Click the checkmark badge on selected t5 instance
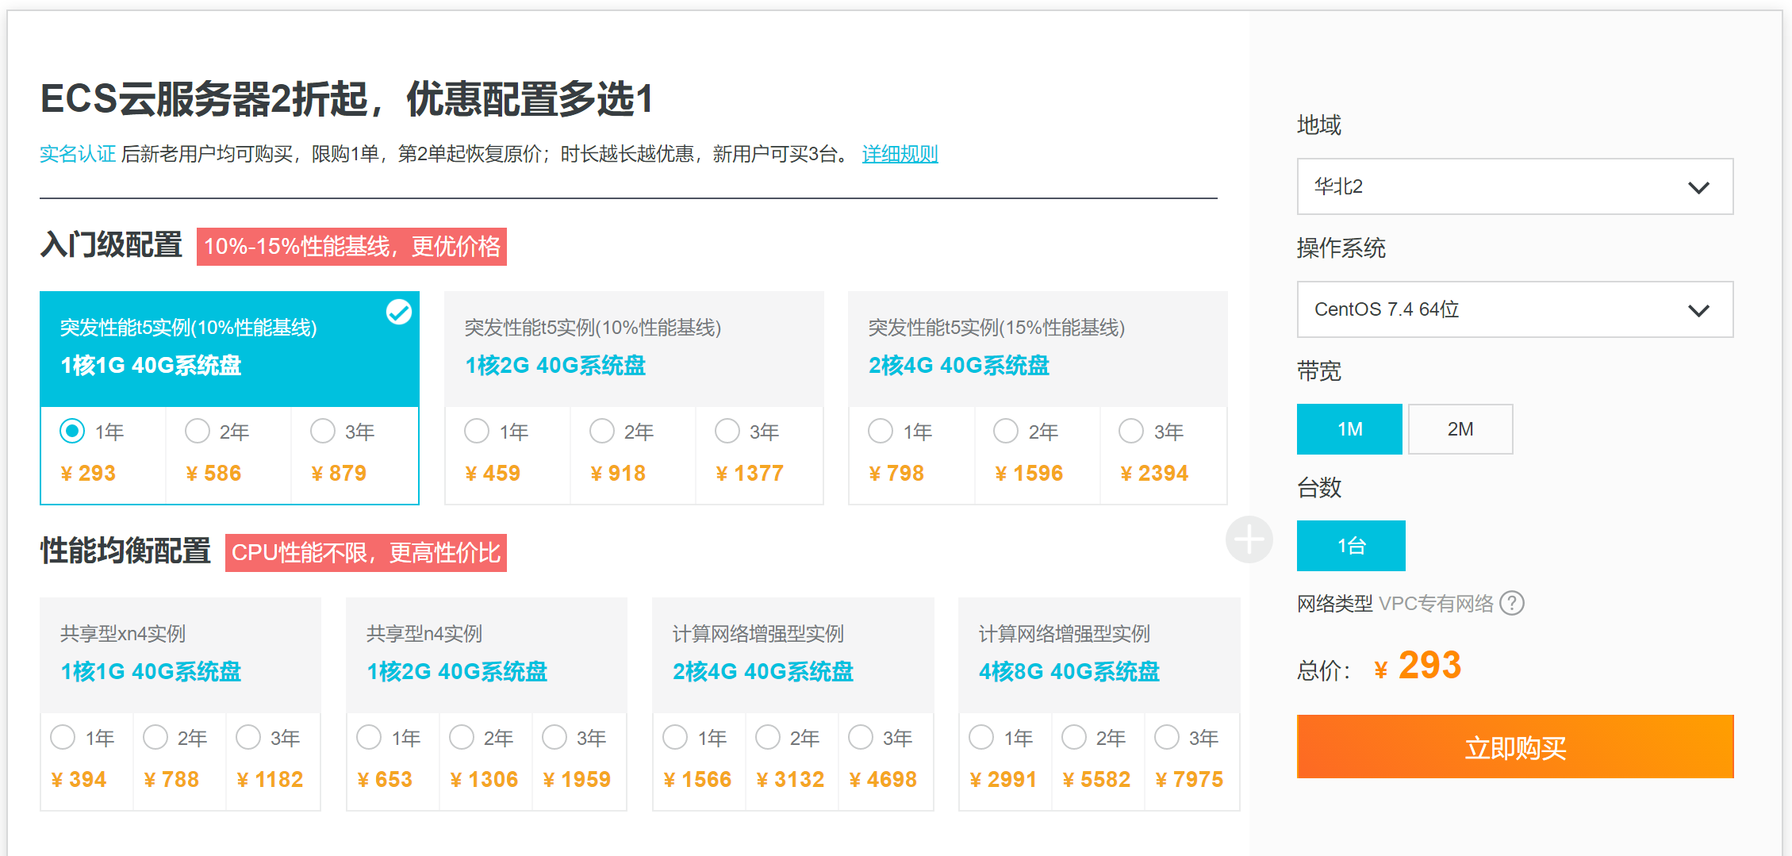Viewport: 1792px width, 856px height. [400, 313]
